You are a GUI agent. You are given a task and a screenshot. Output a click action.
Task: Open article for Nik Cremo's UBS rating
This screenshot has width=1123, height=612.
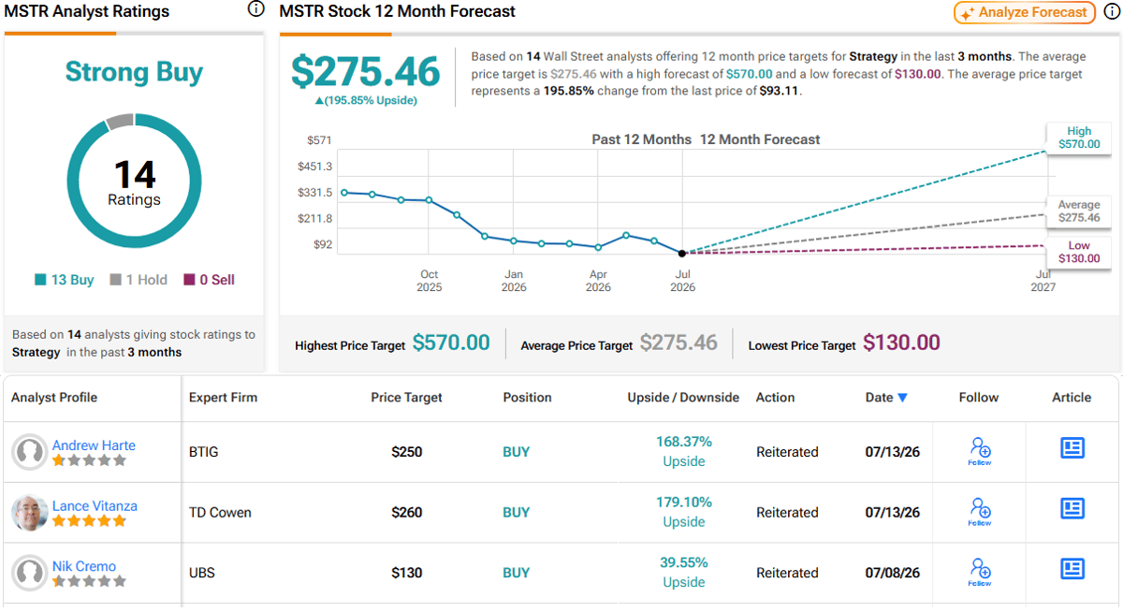pyautogui.click(x=1072, y=569)
